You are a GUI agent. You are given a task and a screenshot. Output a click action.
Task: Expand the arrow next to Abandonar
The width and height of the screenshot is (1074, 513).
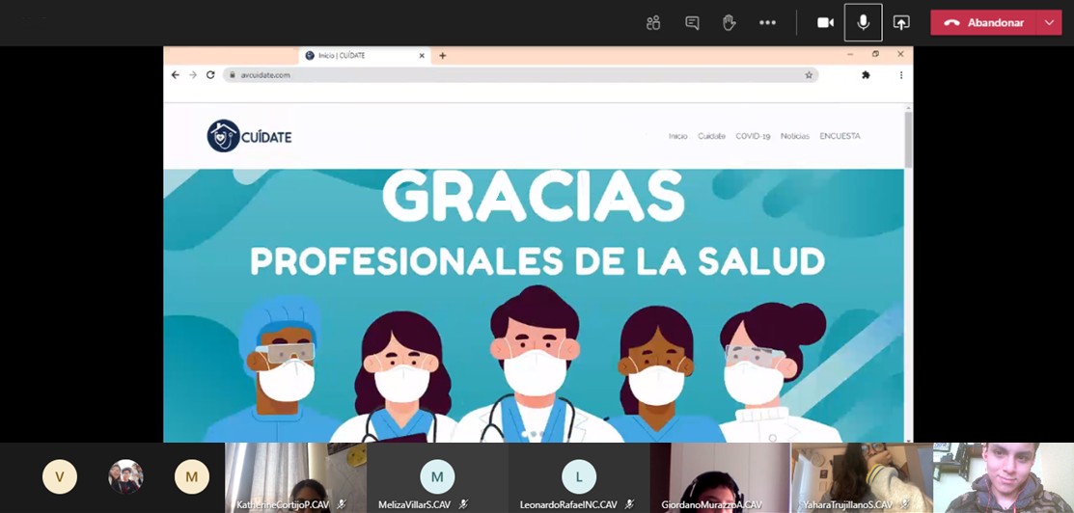[1049, 22]
